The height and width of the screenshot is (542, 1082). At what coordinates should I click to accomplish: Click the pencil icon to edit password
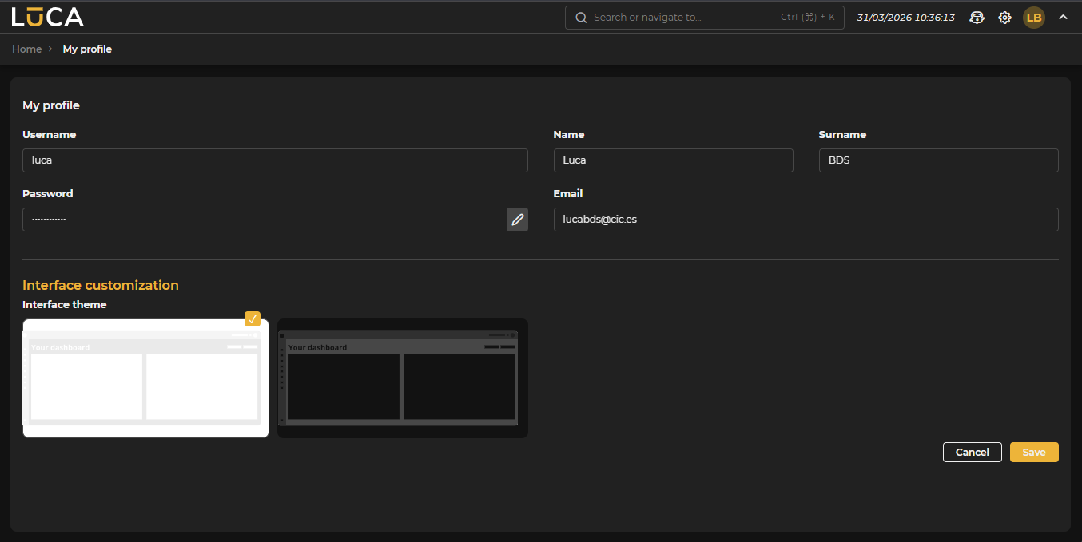pyautogui.click(x=518, y=220)
